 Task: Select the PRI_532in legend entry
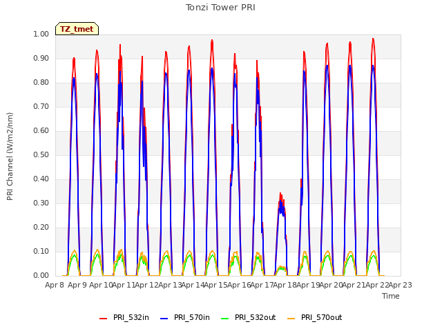coord(124,317)
